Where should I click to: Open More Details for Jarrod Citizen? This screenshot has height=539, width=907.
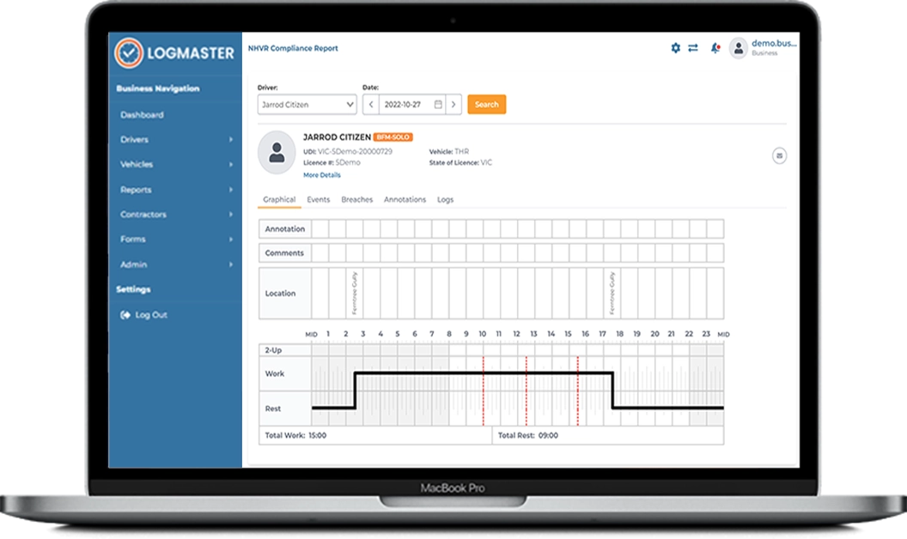(321, 174)
